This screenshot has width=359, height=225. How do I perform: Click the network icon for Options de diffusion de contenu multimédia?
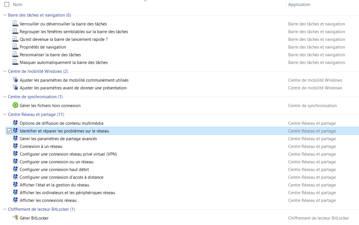point(15,123)
